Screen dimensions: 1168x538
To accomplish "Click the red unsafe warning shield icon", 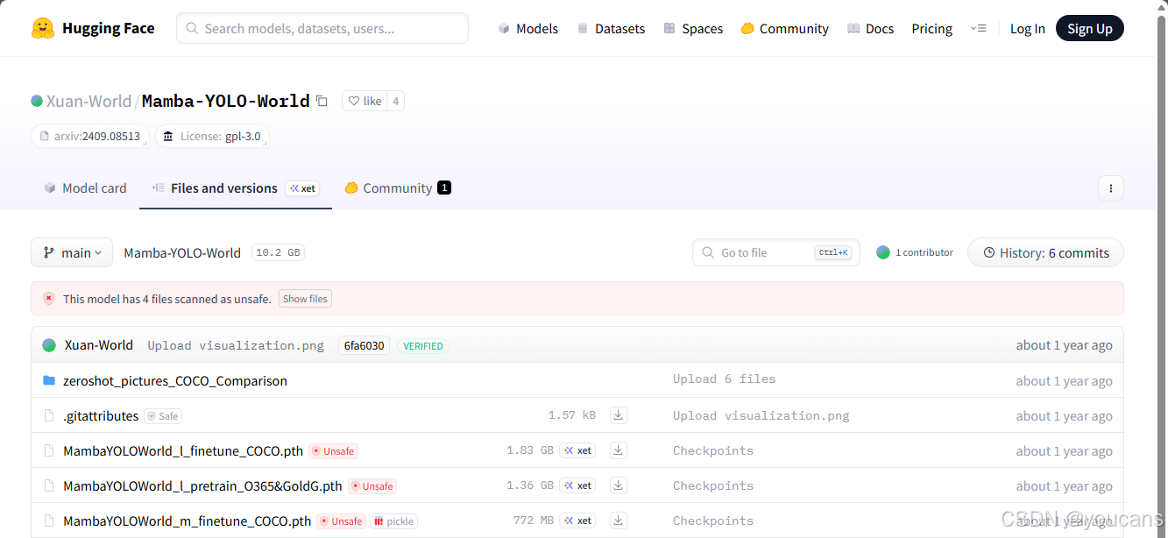I will click(x=49, y=299).
